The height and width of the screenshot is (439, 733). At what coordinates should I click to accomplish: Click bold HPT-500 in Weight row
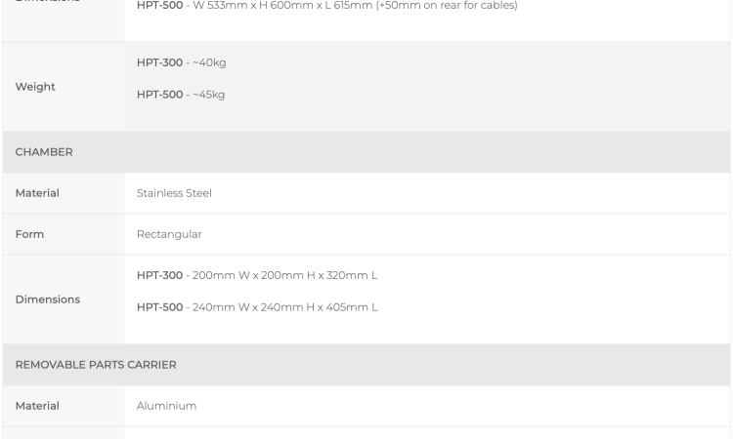(x=159, y=95)
